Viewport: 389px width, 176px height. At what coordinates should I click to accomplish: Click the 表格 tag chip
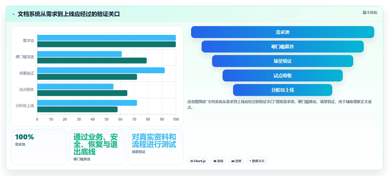coord(218,161)
